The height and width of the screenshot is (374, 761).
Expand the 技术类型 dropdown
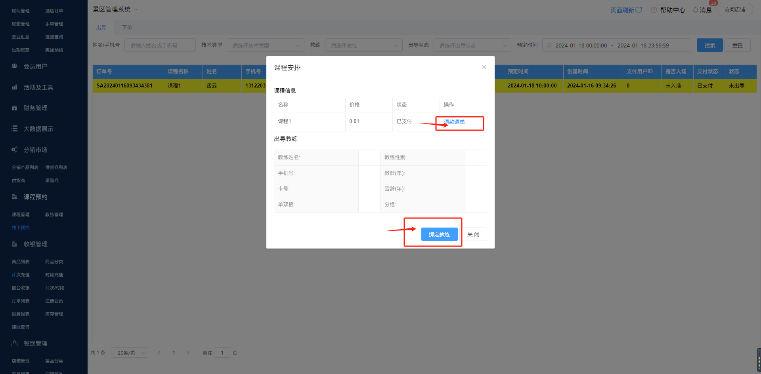click(x=265, y=46)
